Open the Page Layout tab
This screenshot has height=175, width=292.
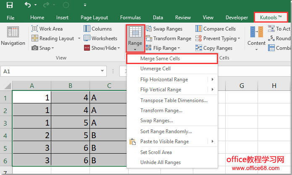(x=94, y=18)
